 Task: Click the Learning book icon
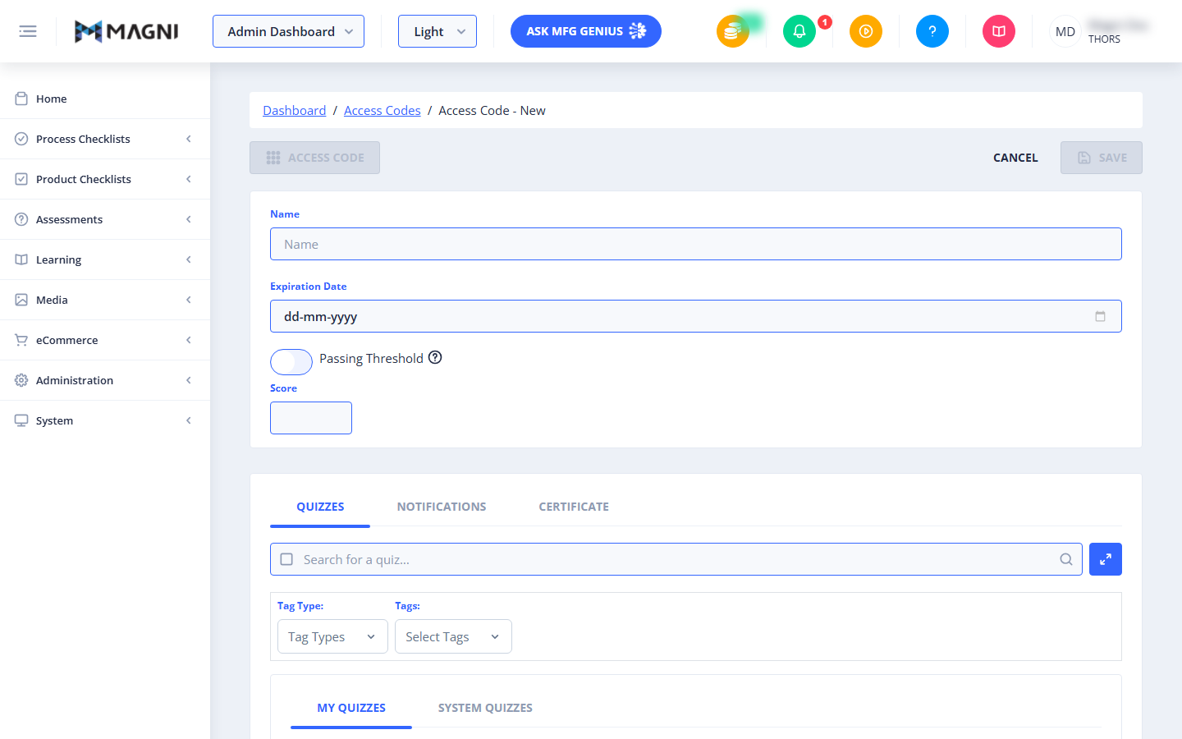click(21, 259)
